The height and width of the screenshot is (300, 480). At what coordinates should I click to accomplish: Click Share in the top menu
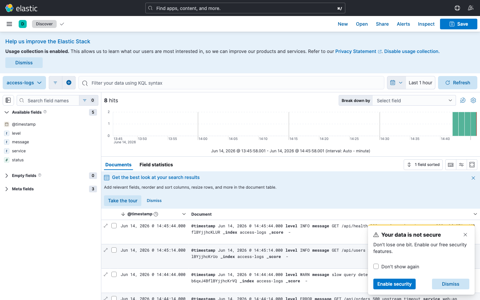click(382, 24)
